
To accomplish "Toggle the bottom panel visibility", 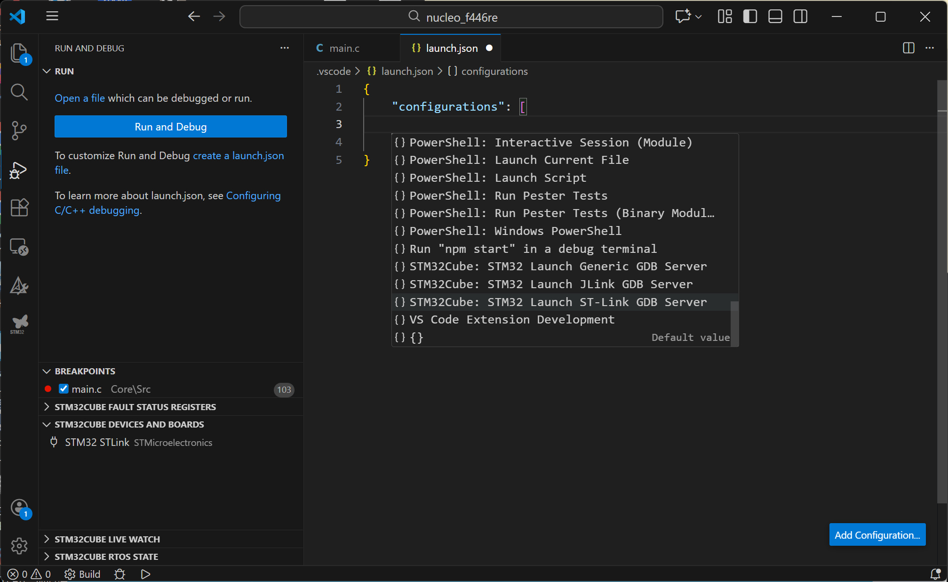I will [775, 17].
